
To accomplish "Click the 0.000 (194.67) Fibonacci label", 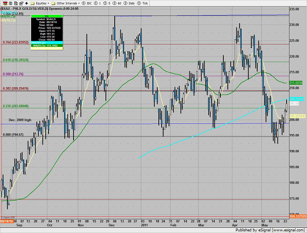I will [13, 134].
